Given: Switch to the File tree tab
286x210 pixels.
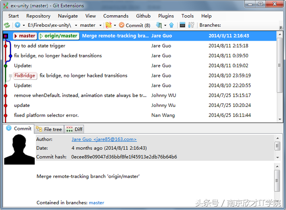Looking at the screenshot, I should point(49,129).
